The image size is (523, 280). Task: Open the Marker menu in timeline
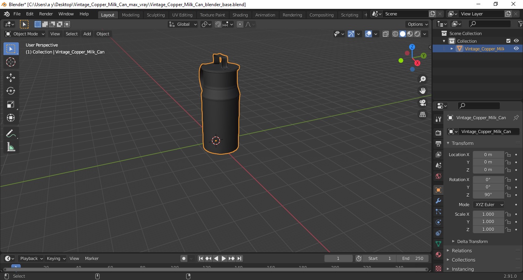click(92, 258)
